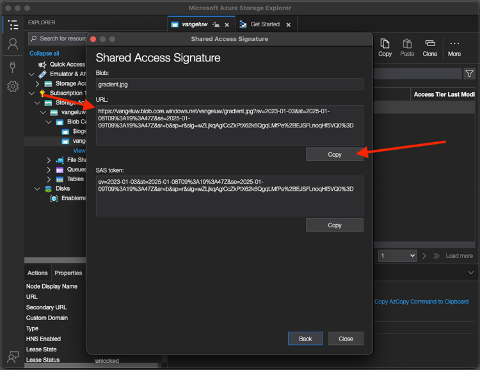Close the Get Started tab with its X

click(289, 25)
